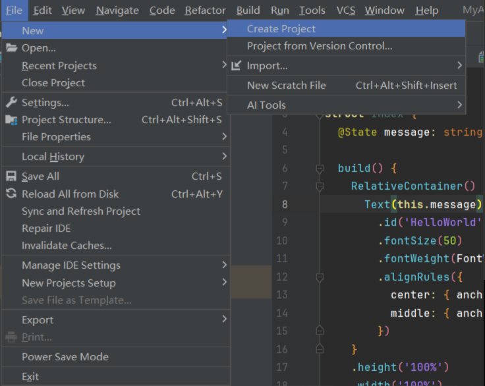Toggle Power Save Mode

[x=116, y=356]
